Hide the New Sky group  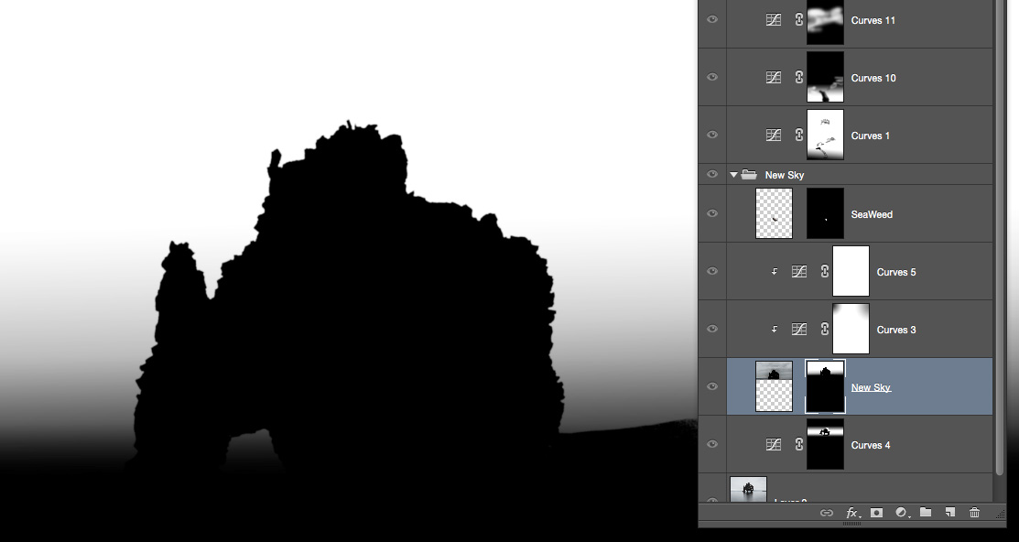click(x=712, y=174)
